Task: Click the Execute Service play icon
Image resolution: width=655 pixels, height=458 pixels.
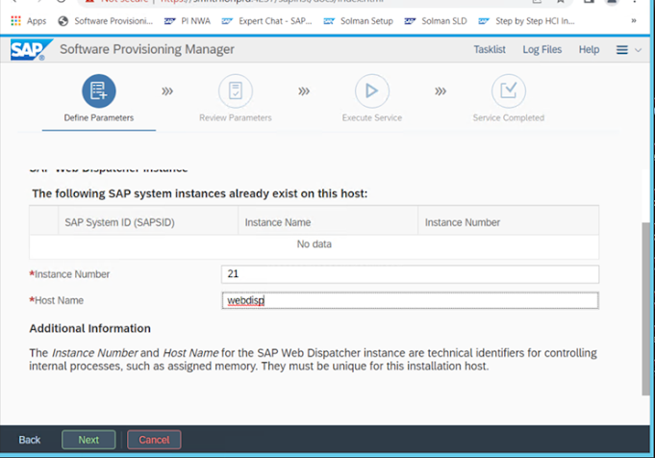Action: (x=372, y=90)
